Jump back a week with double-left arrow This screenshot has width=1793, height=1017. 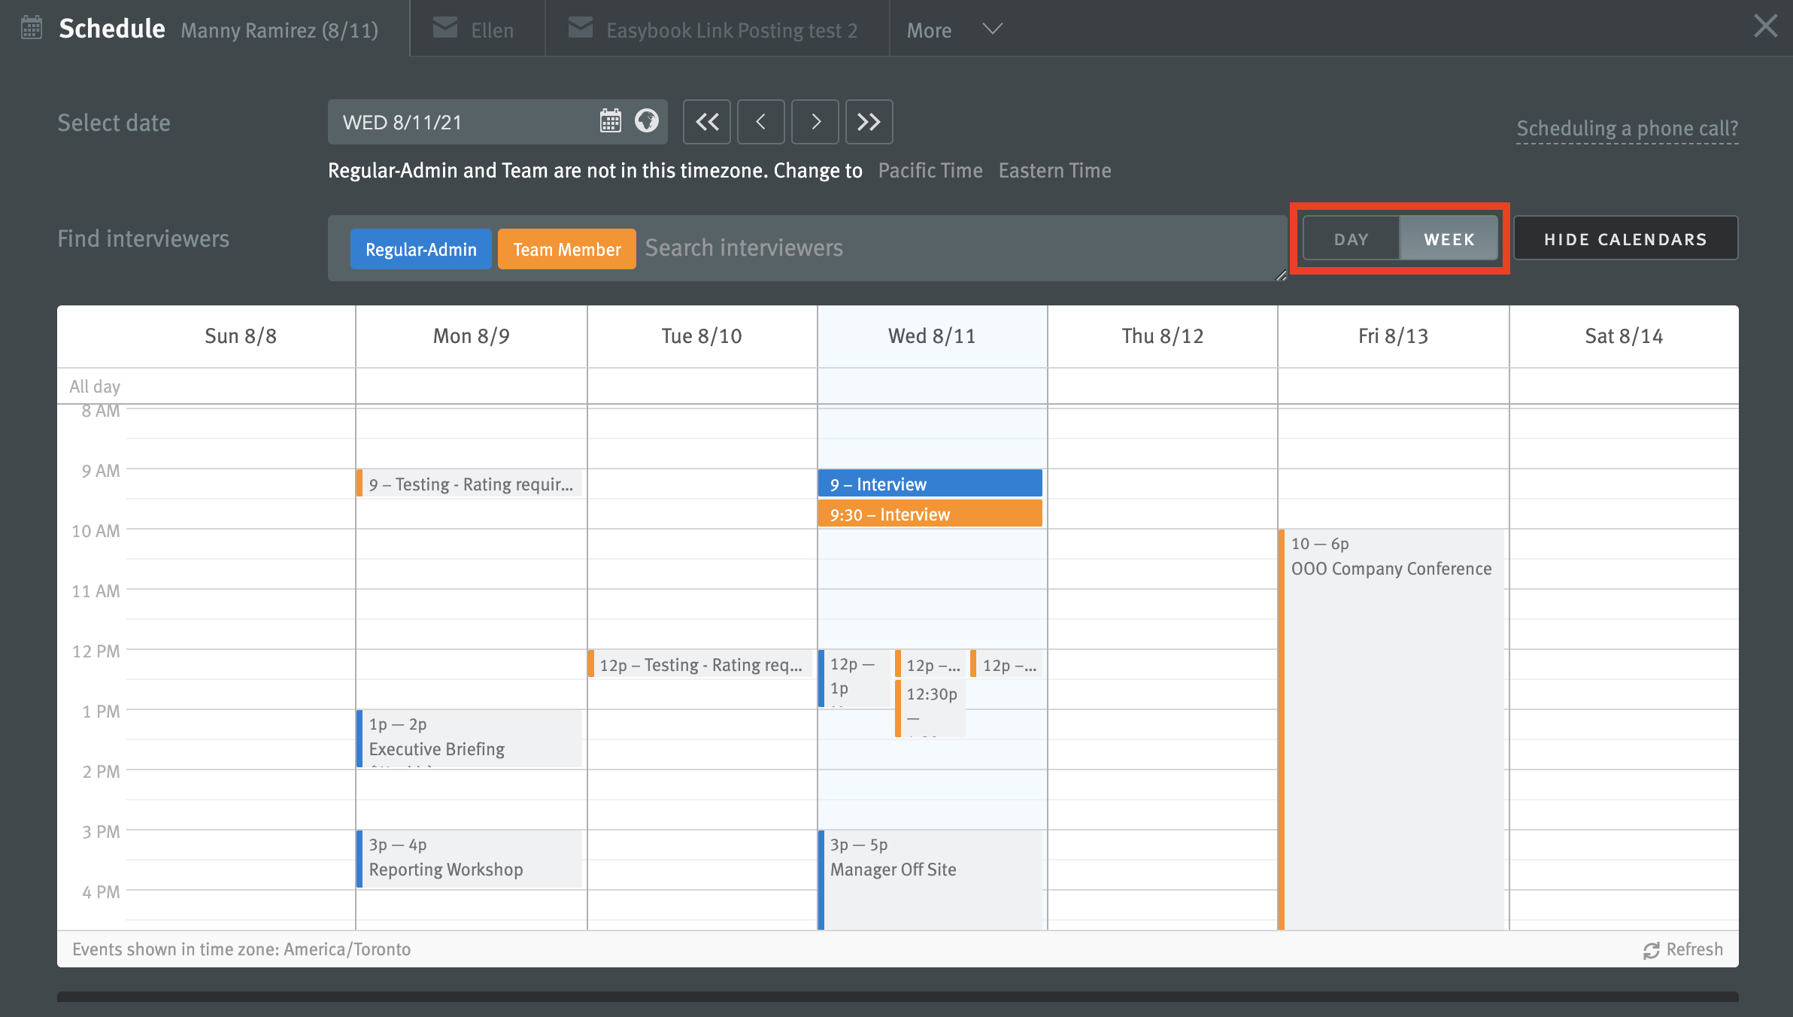coord(706,121)
